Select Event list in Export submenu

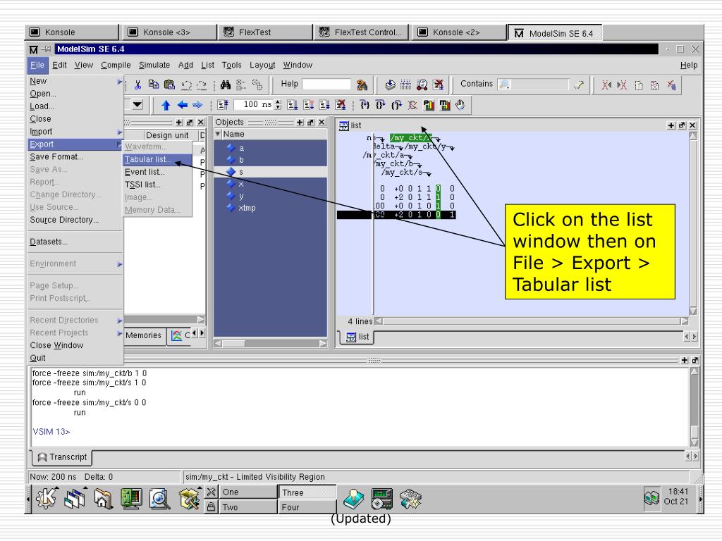[x=158, y=172]
